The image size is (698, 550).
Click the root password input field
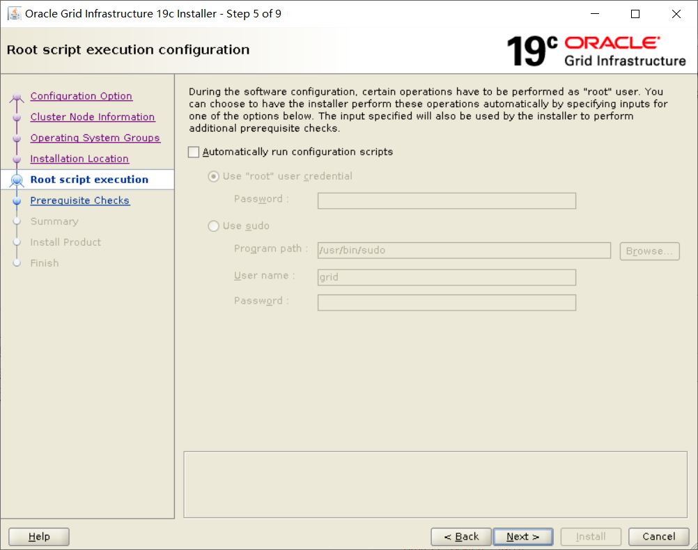447,201
